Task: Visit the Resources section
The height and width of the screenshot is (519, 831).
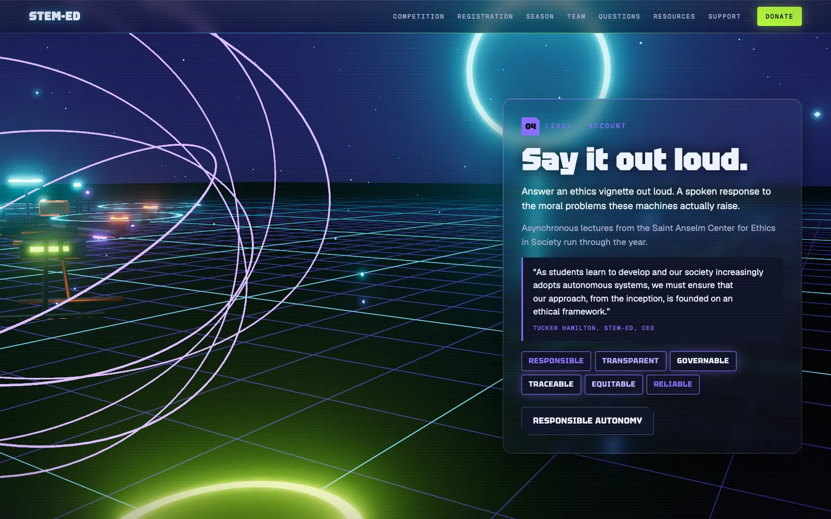Action: coord(674,17)
